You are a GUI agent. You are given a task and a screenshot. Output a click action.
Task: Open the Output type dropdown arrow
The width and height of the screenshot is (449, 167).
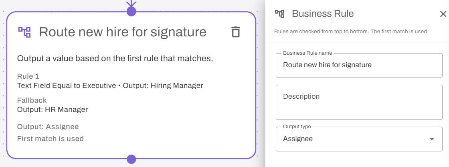point(432,139)
